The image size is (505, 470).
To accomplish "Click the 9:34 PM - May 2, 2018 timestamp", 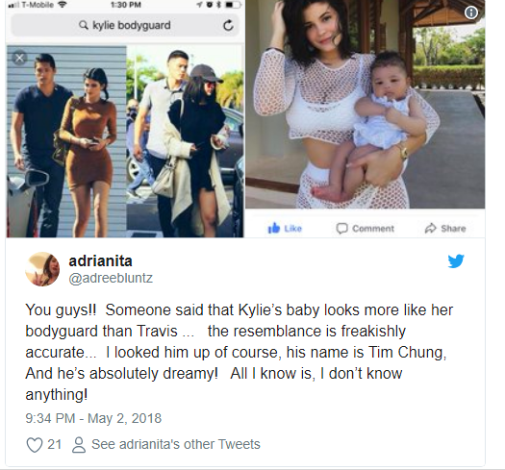I will (93, 418).
